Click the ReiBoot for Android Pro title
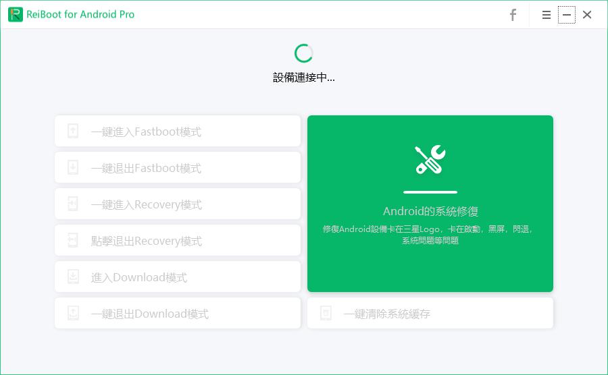608x375 pixels. point(80,14)
